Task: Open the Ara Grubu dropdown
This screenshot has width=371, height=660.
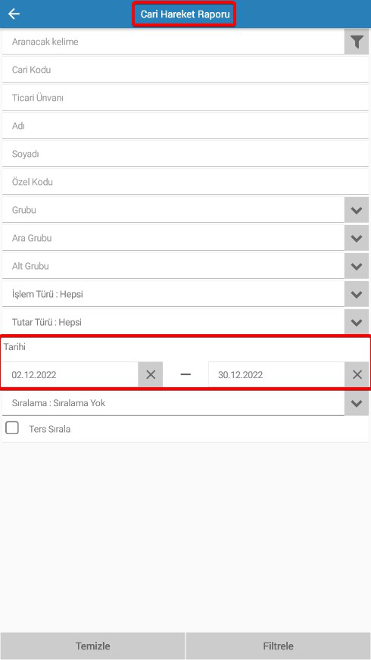Action: [357, 238]
